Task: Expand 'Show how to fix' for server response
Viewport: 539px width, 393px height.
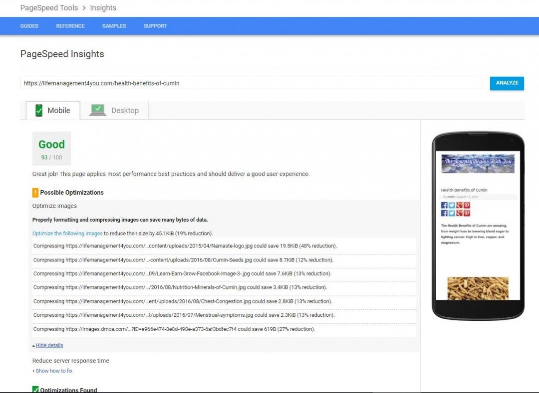Action: pyautogui.click(x=54, y=371)
